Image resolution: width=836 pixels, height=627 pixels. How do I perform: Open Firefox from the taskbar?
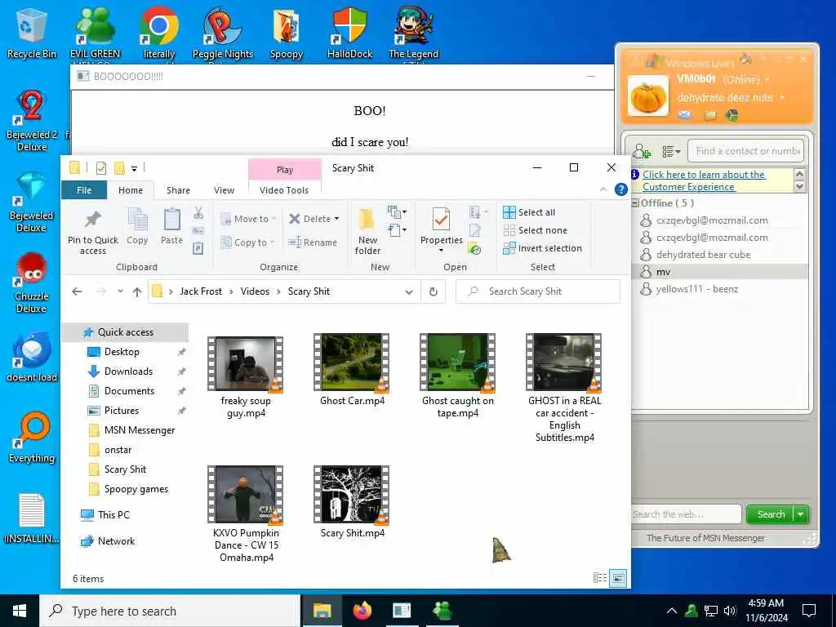point(362,611)
